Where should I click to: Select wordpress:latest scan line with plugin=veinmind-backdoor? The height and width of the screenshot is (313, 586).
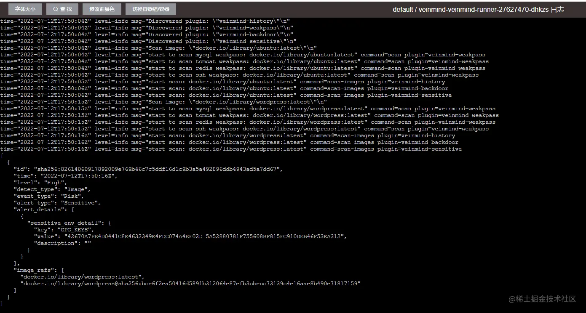coord(229,142)
